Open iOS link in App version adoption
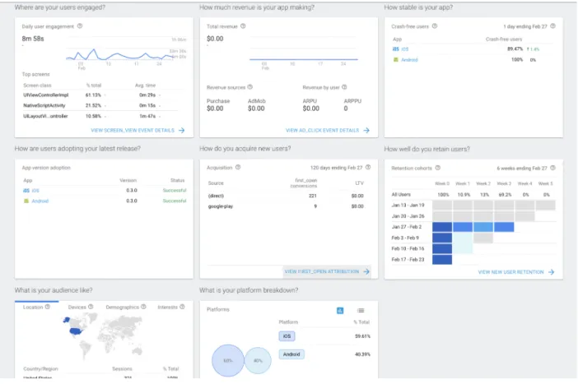 coord(35,191)
